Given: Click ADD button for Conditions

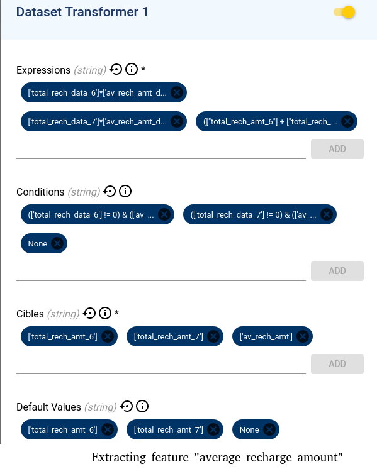Looking at the screenshot, I should [x=337, y=271].
